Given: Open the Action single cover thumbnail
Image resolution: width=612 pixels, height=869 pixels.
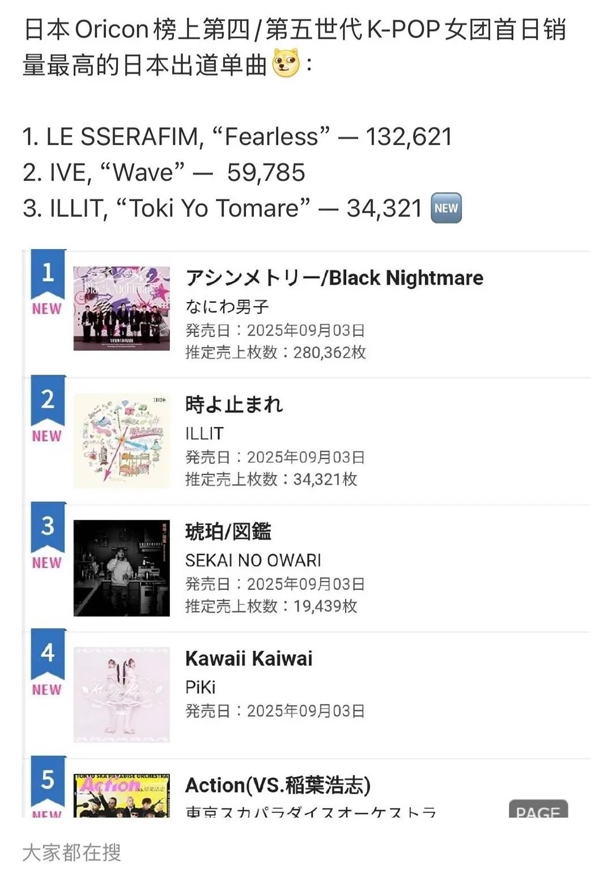Looking at the screenshot, I should click(x=122, y=795).
